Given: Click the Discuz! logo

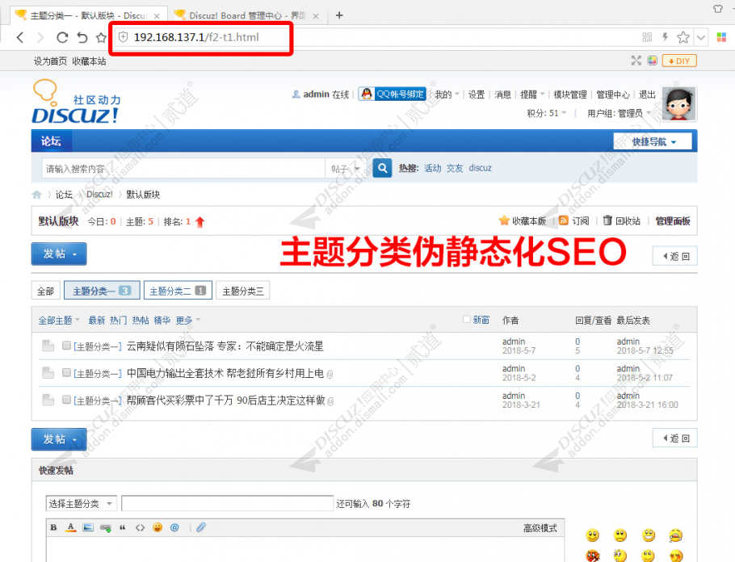Looking at the screenshot, I should coord(76,103).
